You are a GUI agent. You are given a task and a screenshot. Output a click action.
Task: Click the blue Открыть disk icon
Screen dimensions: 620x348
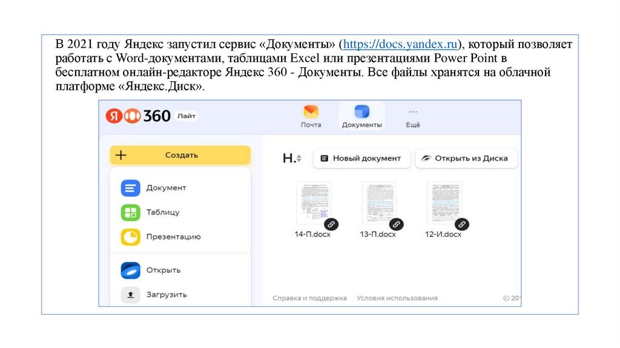pyautogui.click(x=131, y=270)
